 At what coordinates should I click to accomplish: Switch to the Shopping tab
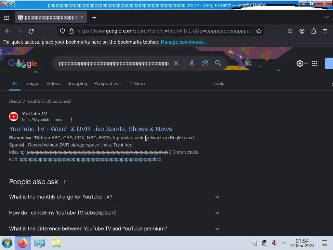[x=77, y=84]
